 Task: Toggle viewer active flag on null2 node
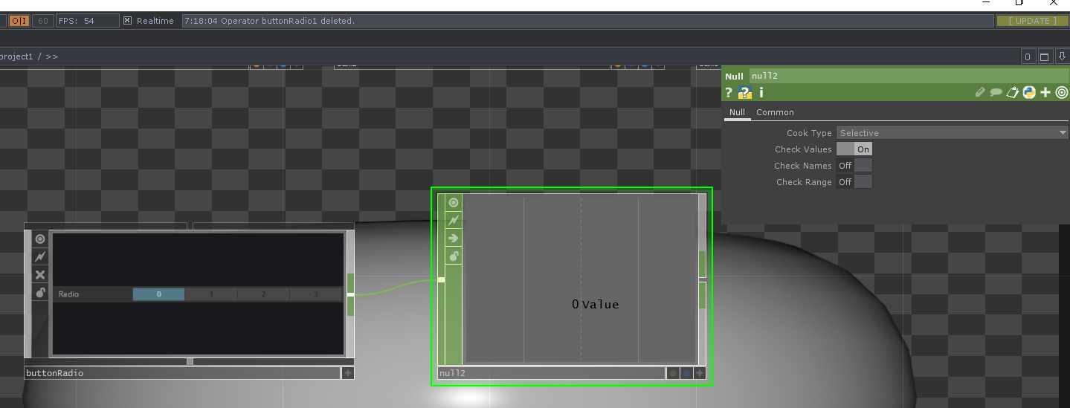[453, 203]
